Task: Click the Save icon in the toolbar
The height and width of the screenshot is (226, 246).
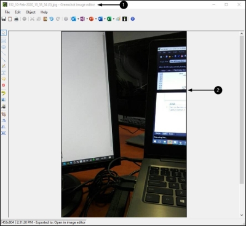Action: (4, 19)
